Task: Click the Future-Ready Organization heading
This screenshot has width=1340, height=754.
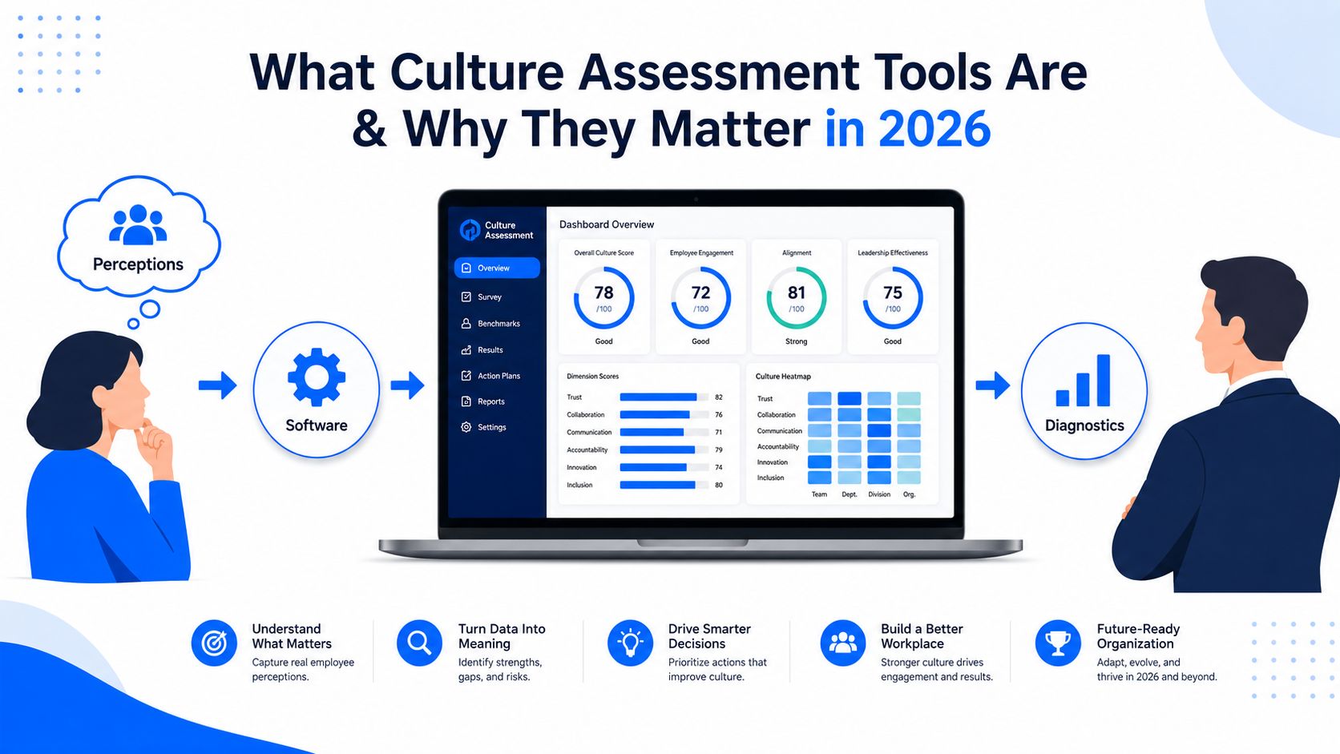Action: 1138,636
